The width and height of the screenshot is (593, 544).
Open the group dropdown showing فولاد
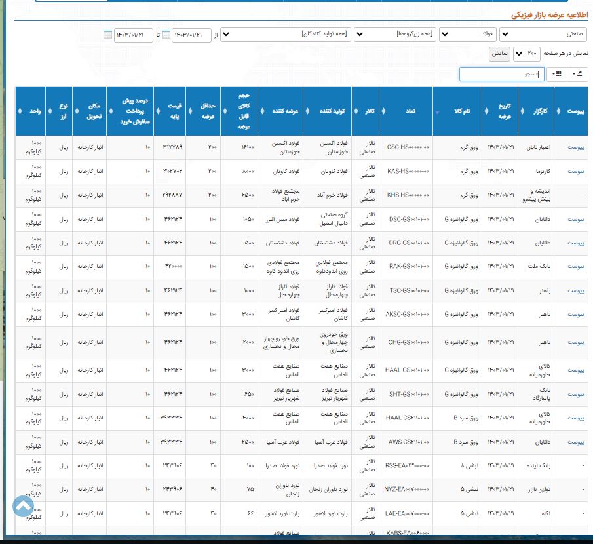tap(467, 35)
